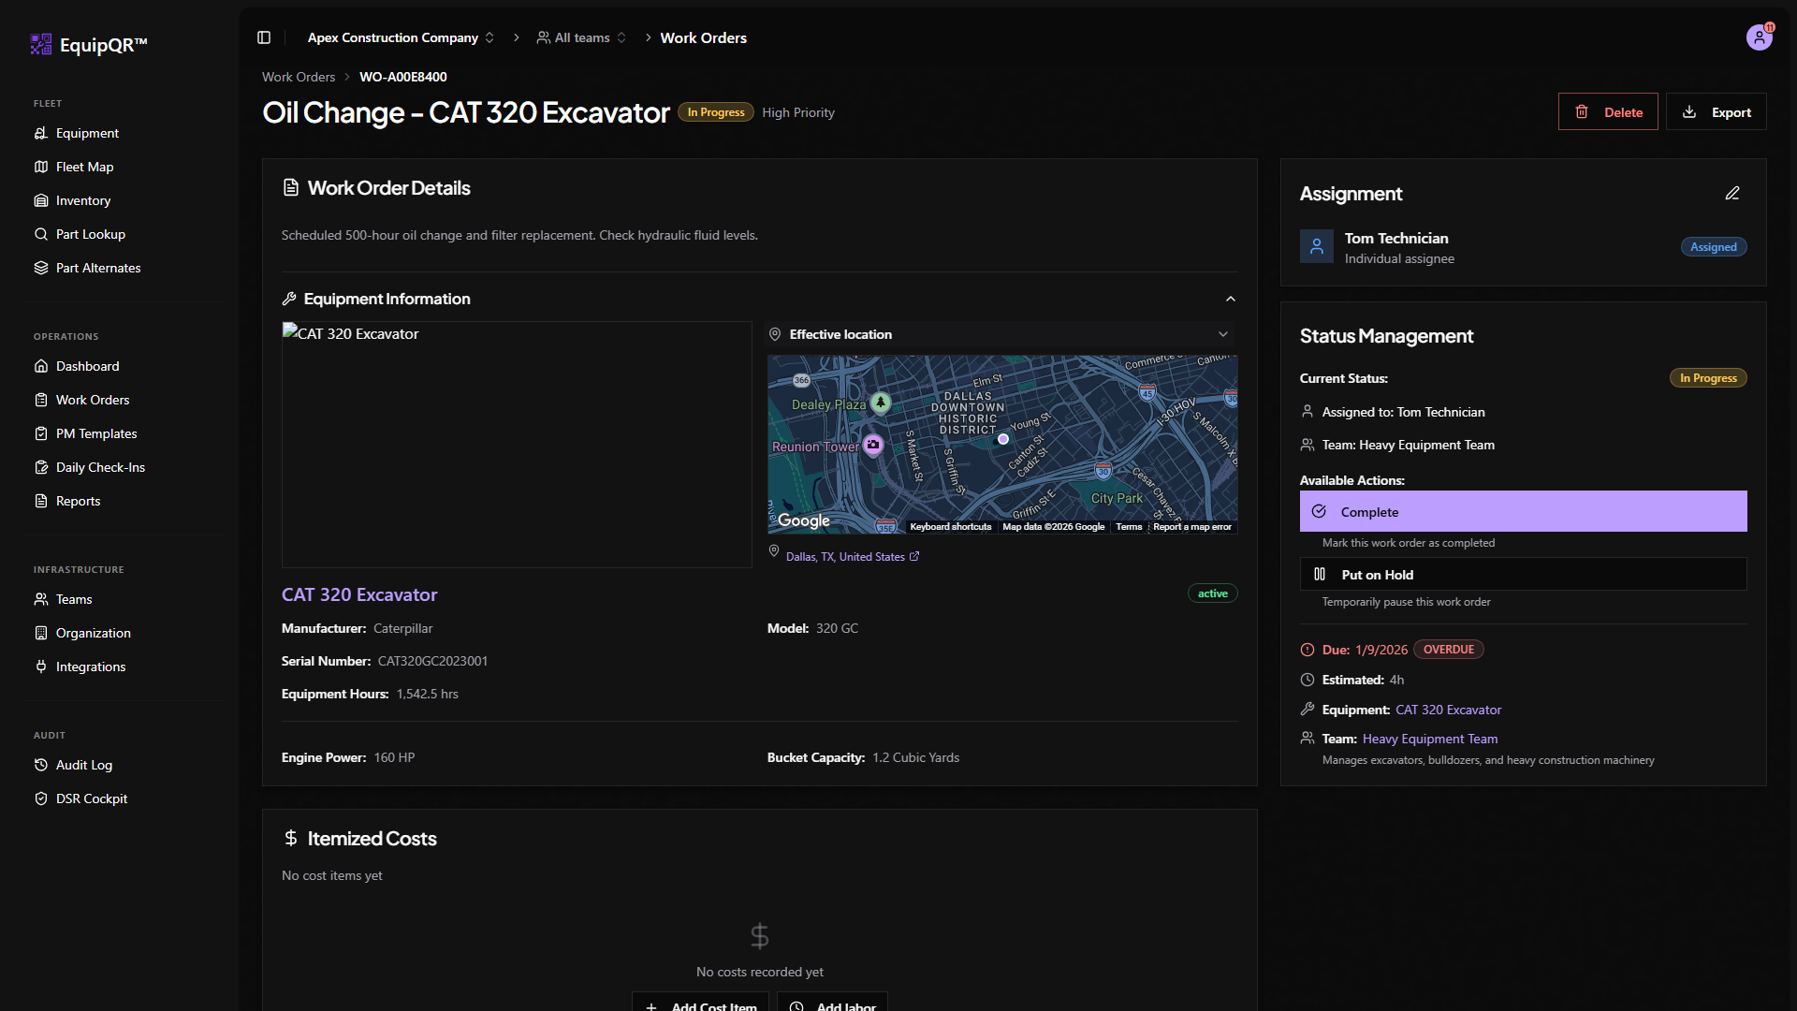The height and width of the screenshot is (1011, 1797).
Task: Click In Progress badge under Current Status
Action: click(x=1708, y=378)
